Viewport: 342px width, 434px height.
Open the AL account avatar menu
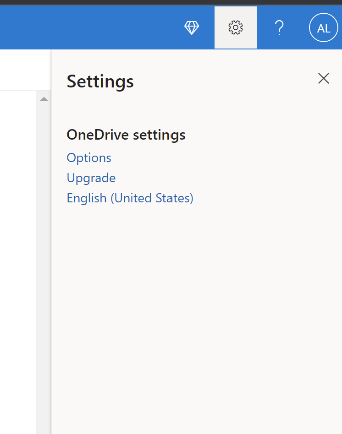[x=323, y=28]
